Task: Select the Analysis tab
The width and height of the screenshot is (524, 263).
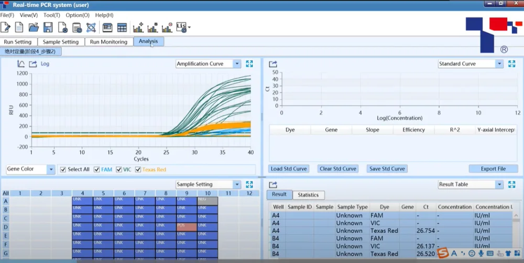Action: click(x=148, y=41)
